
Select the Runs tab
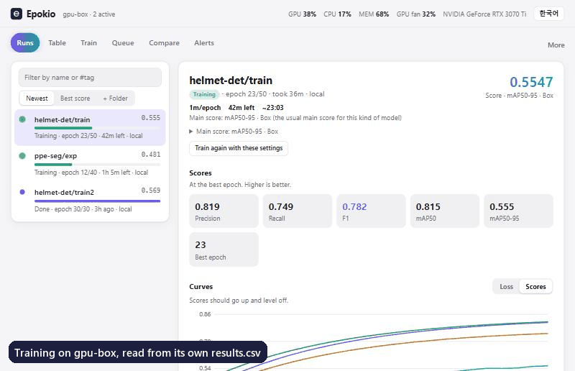click(x=25, y=42)
